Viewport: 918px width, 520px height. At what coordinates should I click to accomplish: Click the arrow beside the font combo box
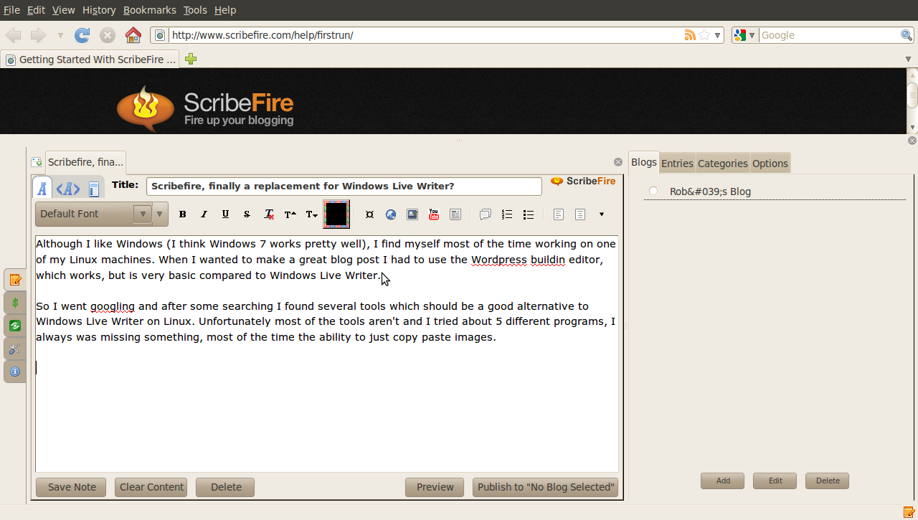click(x=160, y=214)
